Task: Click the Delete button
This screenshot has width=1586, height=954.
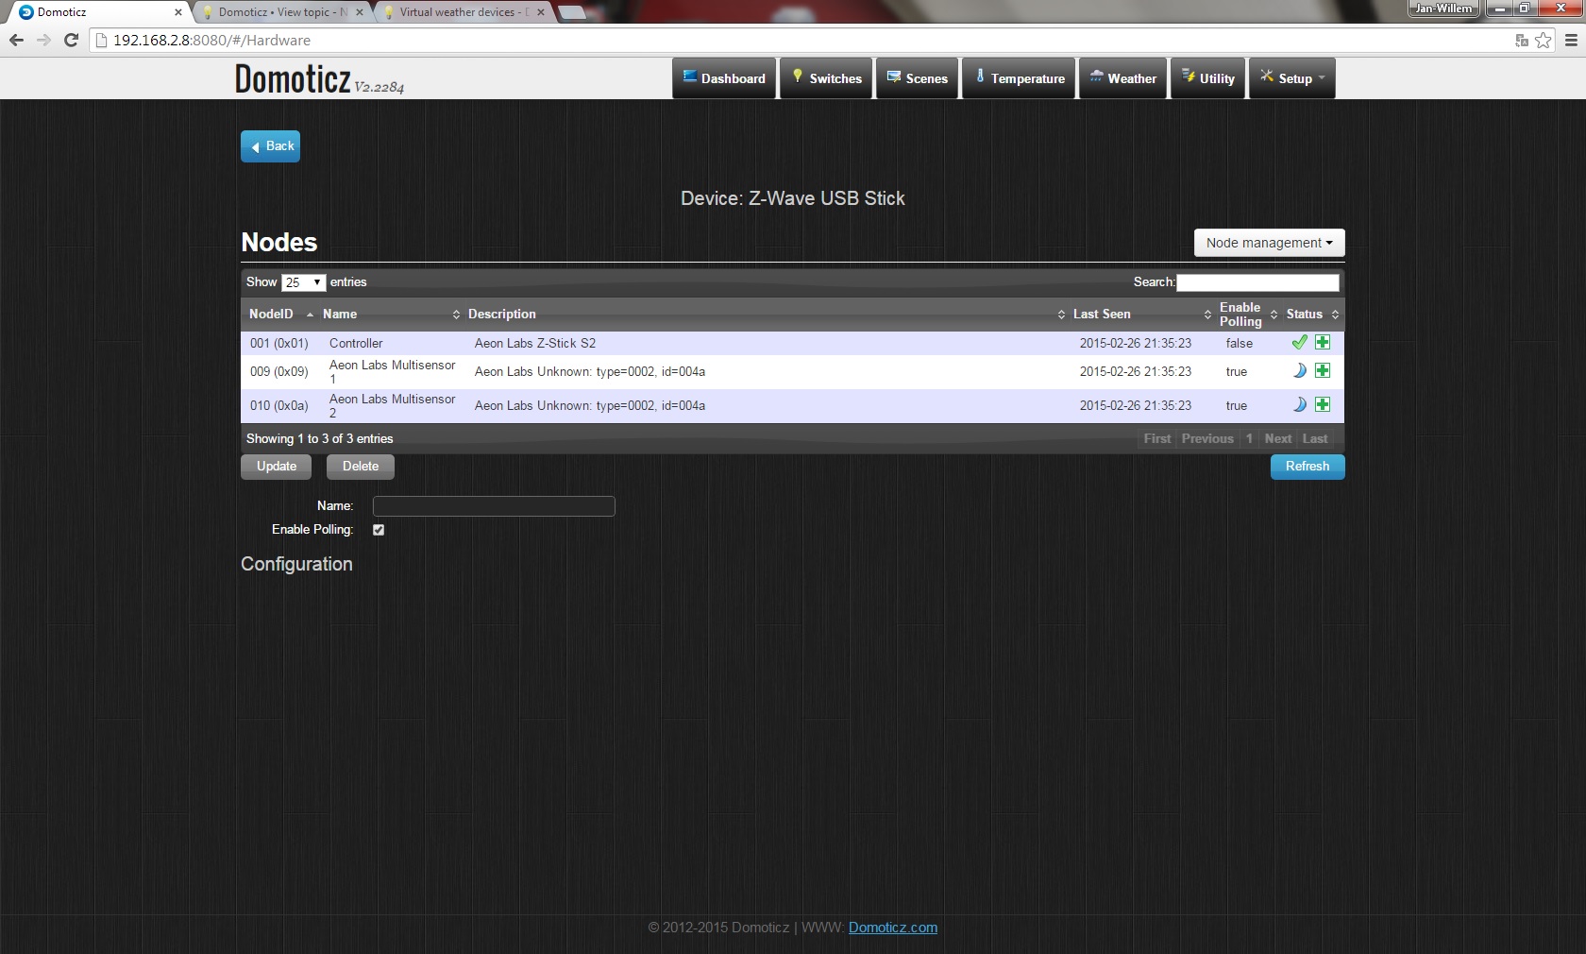Action: 361,467
